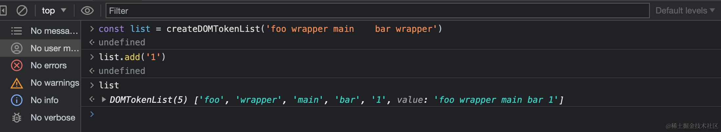Click the red error circle icon
Image resolution: width=721 pixels, height=132 pixels.
click(17, 65)
